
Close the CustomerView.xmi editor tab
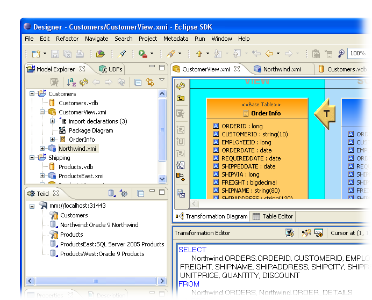237,69
